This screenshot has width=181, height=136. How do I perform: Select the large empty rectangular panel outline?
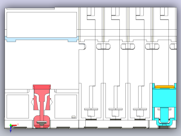click(42, 25)
